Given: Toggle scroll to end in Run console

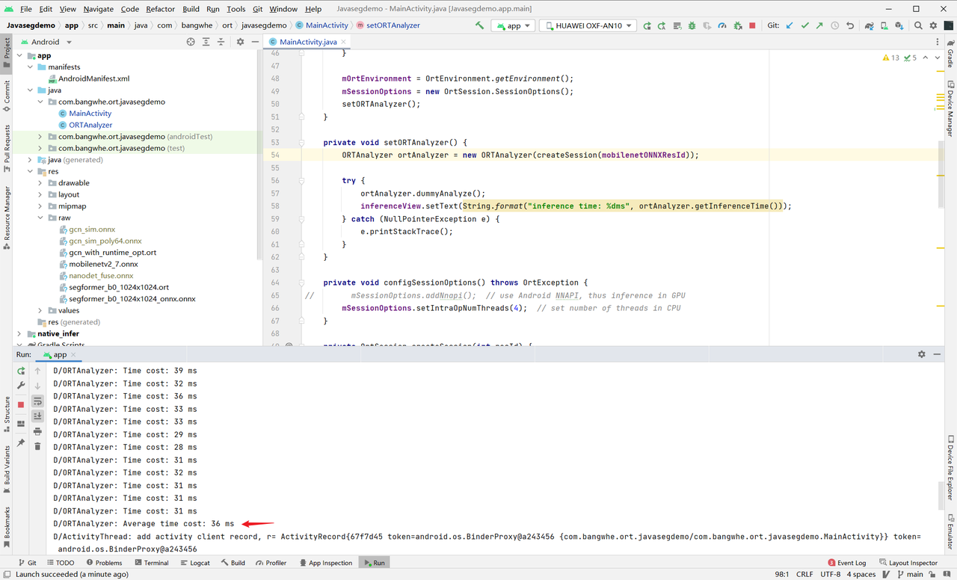Looking at the screenshot, I should [37, 416].
